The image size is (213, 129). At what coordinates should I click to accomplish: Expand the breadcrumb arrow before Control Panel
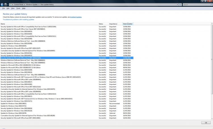pos(12,5)
